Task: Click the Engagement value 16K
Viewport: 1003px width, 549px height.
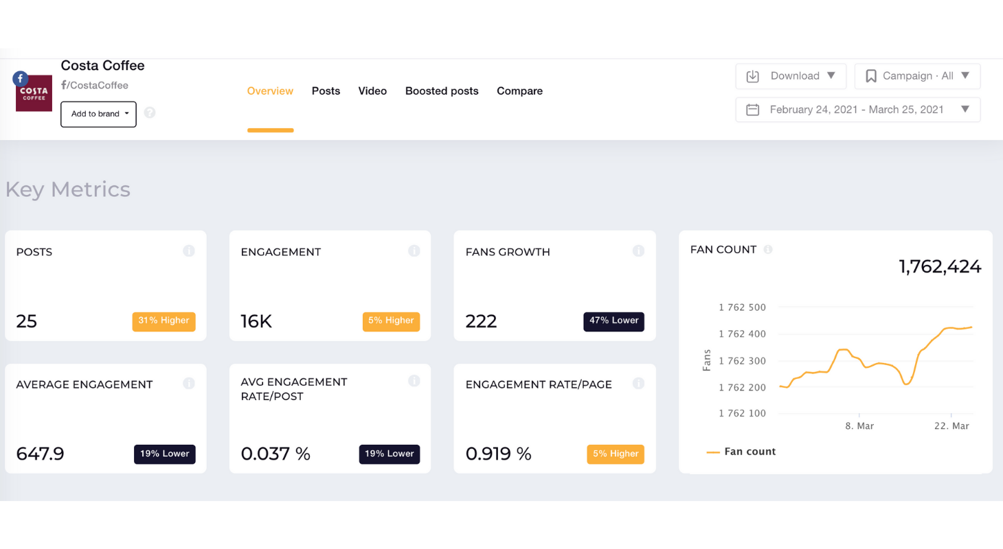Action: pyautogui.click(x=256, y=321)
